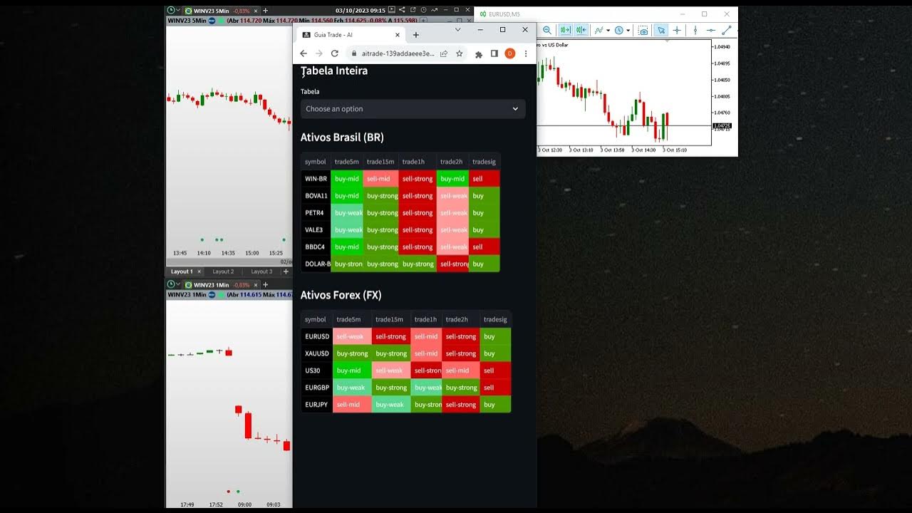Click WIN-BR symbol cell
Viewport: 912px width, 513px height.
[x=316, y=179]
